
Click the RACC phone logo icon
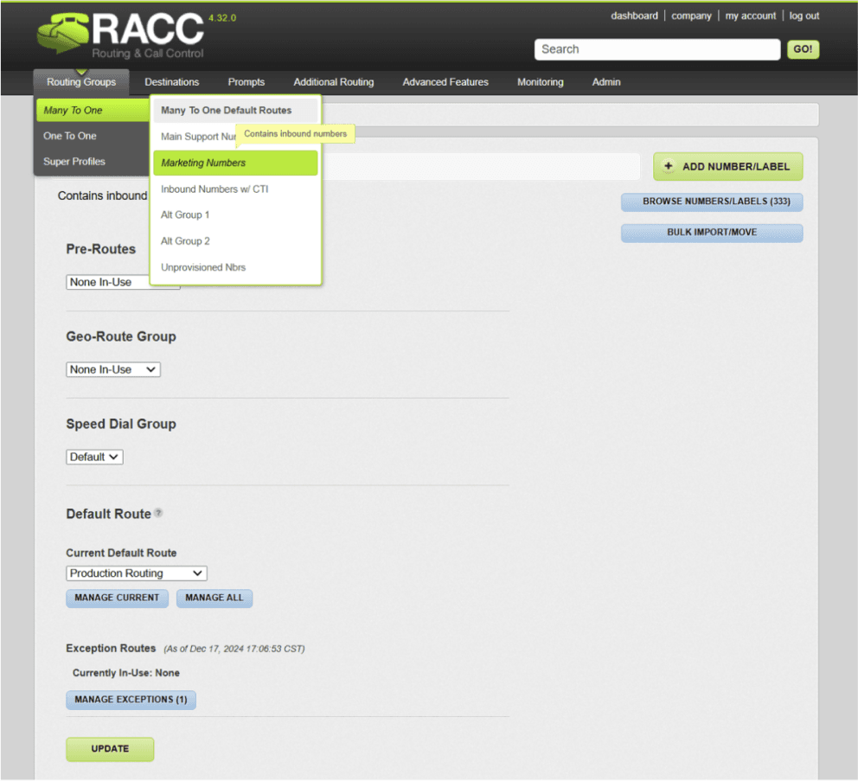(x=62, y=34)
